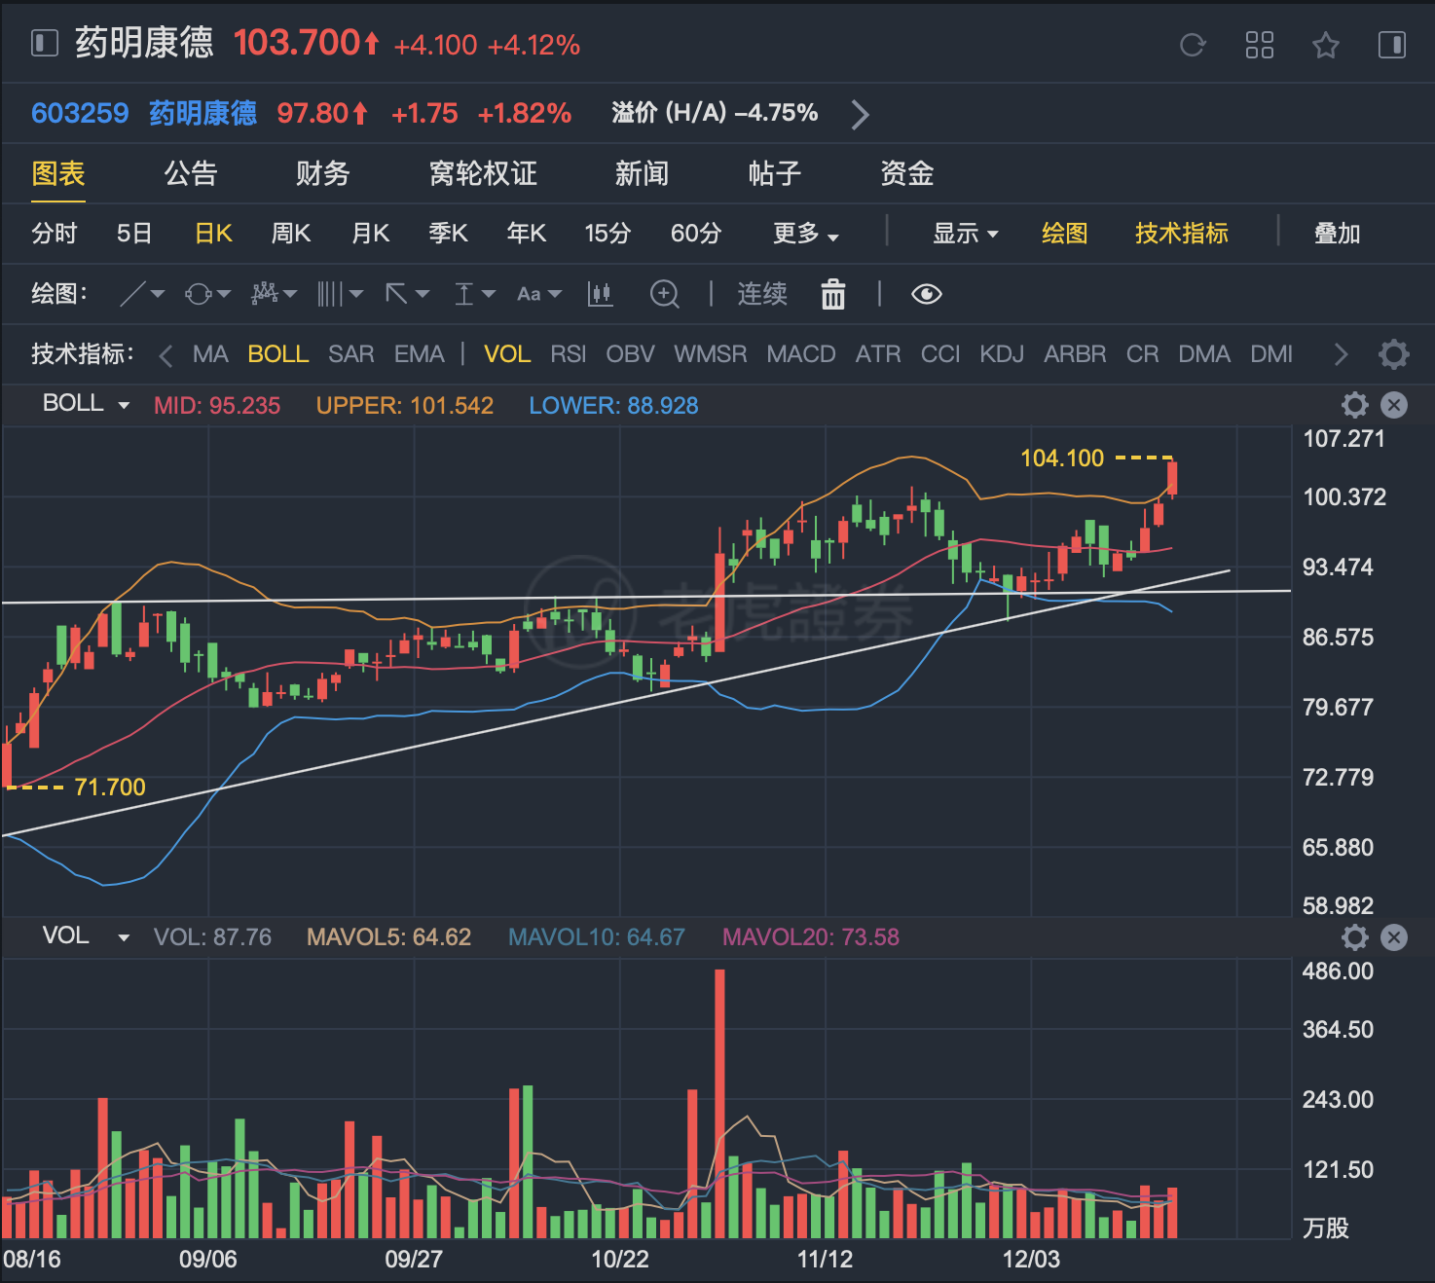Screen dimensions: 1435x1283
Task: Enable the EMA indicator
Action: tap(420, 354)
